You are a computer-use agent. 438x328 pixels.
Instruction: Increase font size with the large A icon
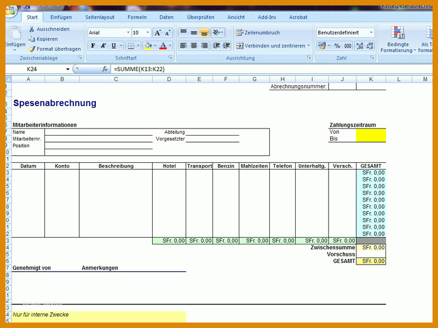(x=158, y=33)
